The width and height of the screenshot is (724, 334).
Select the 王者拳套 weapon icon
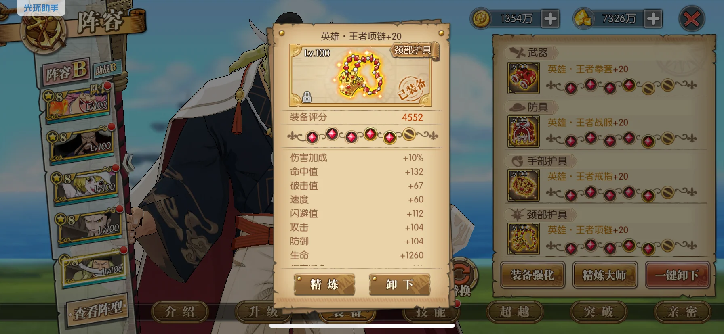coord(523,78)
